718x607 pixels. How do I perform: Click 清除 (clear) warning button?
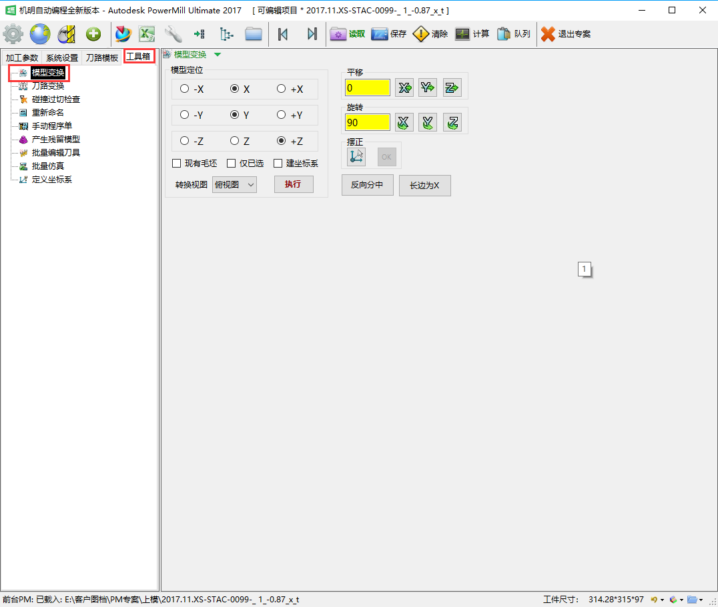[x=430, y=34]
